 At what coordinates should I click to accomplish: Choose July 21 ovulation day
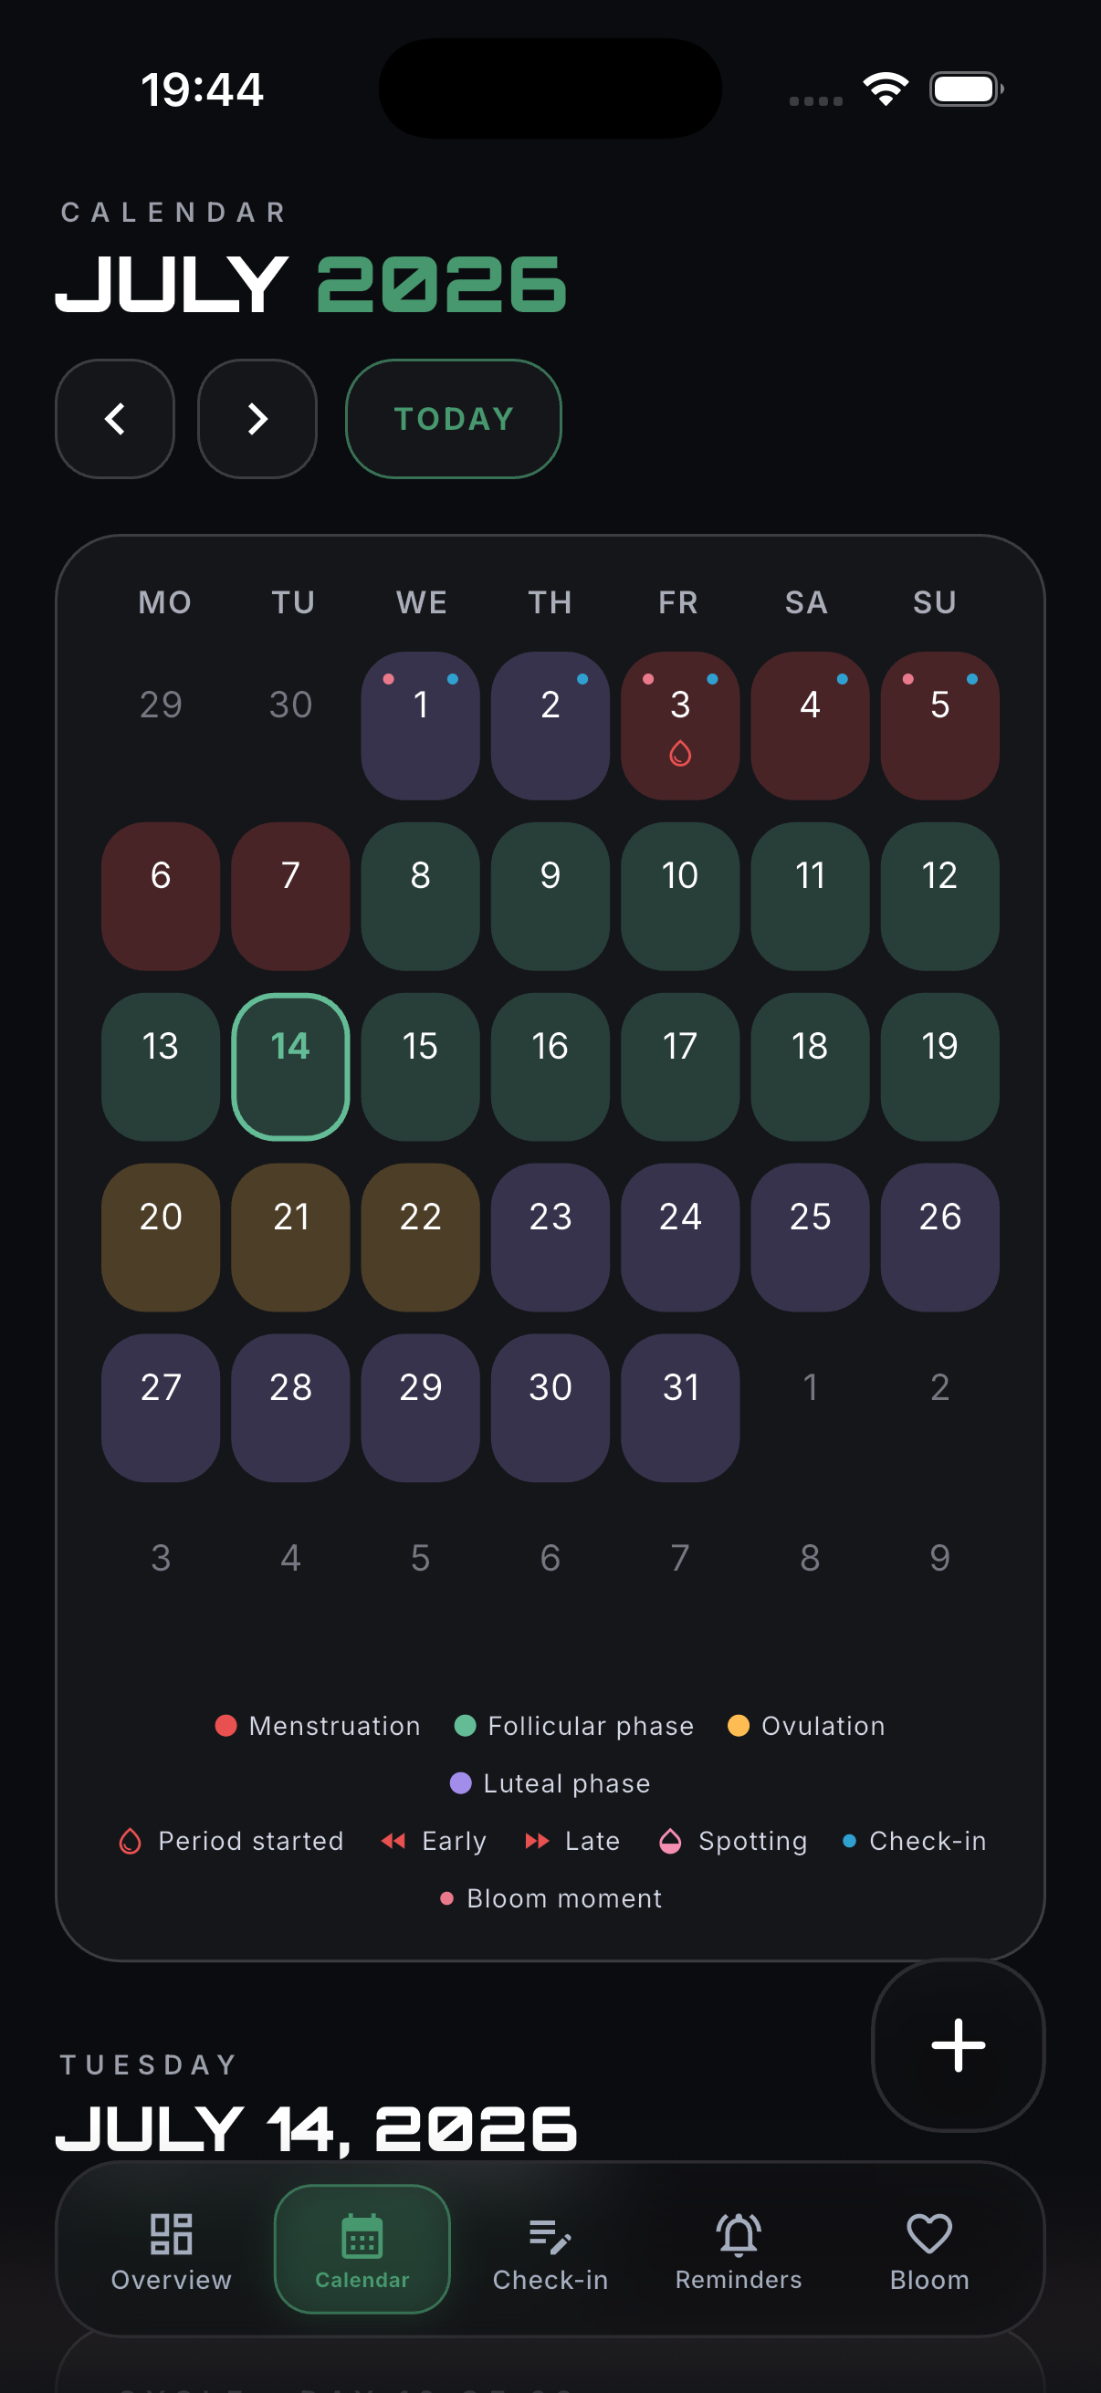(x=291, y=1238)
